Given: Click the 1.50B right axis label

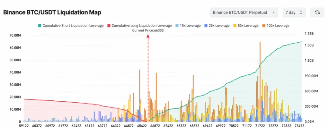Looking at the screenshot, I should (x=309, y=46).
